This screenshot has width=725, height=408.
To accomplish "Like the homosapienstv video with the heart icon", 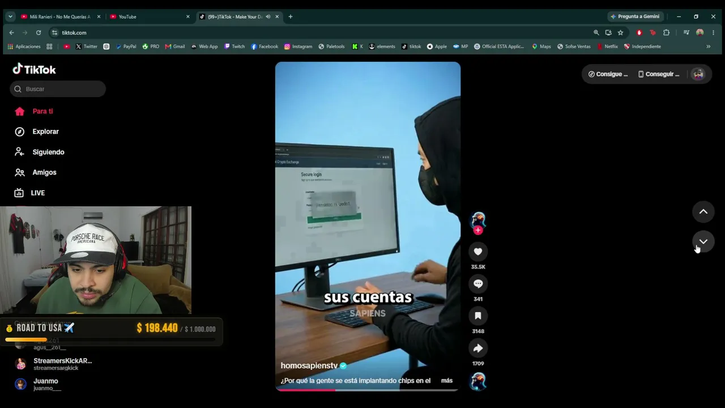I will 478,252.
